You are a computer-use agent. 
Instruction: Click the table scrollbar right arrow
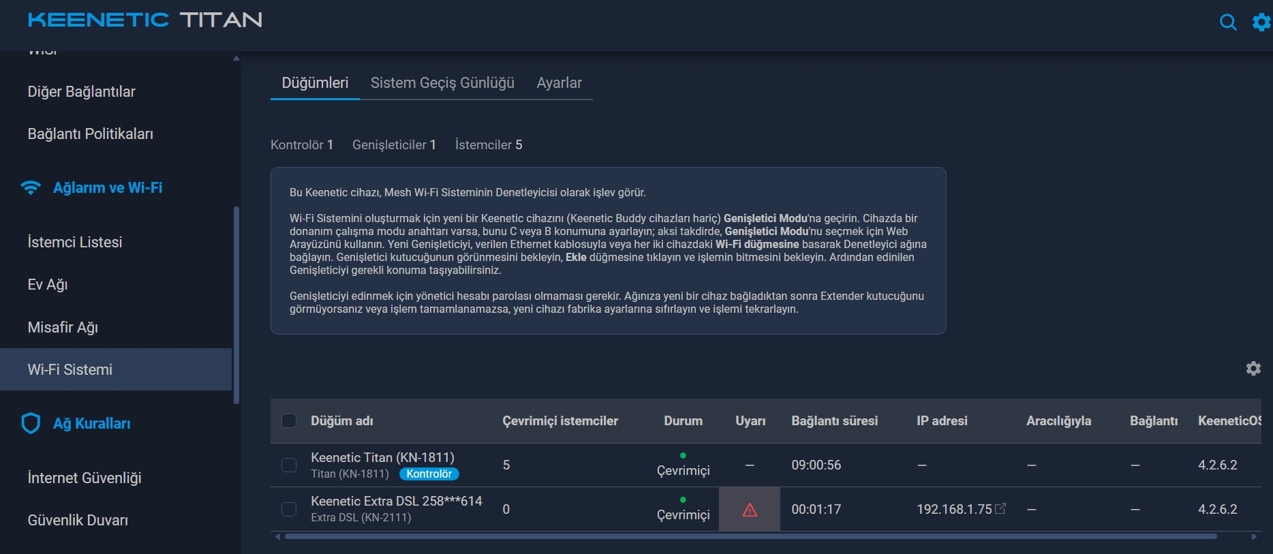[1254, 536]
